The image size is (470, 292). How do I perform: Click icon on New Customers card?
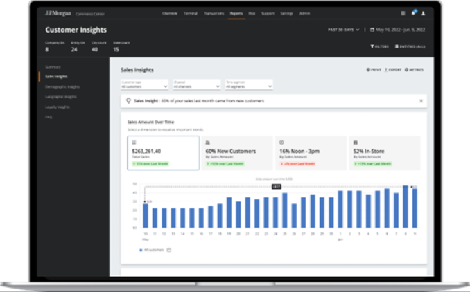tap(208, 143)
